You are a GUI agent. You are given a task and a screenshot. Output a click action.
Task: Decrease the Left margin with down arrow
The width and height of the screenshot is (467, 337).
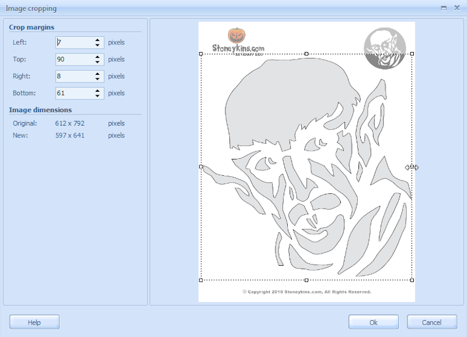click(x=97, y=46)
